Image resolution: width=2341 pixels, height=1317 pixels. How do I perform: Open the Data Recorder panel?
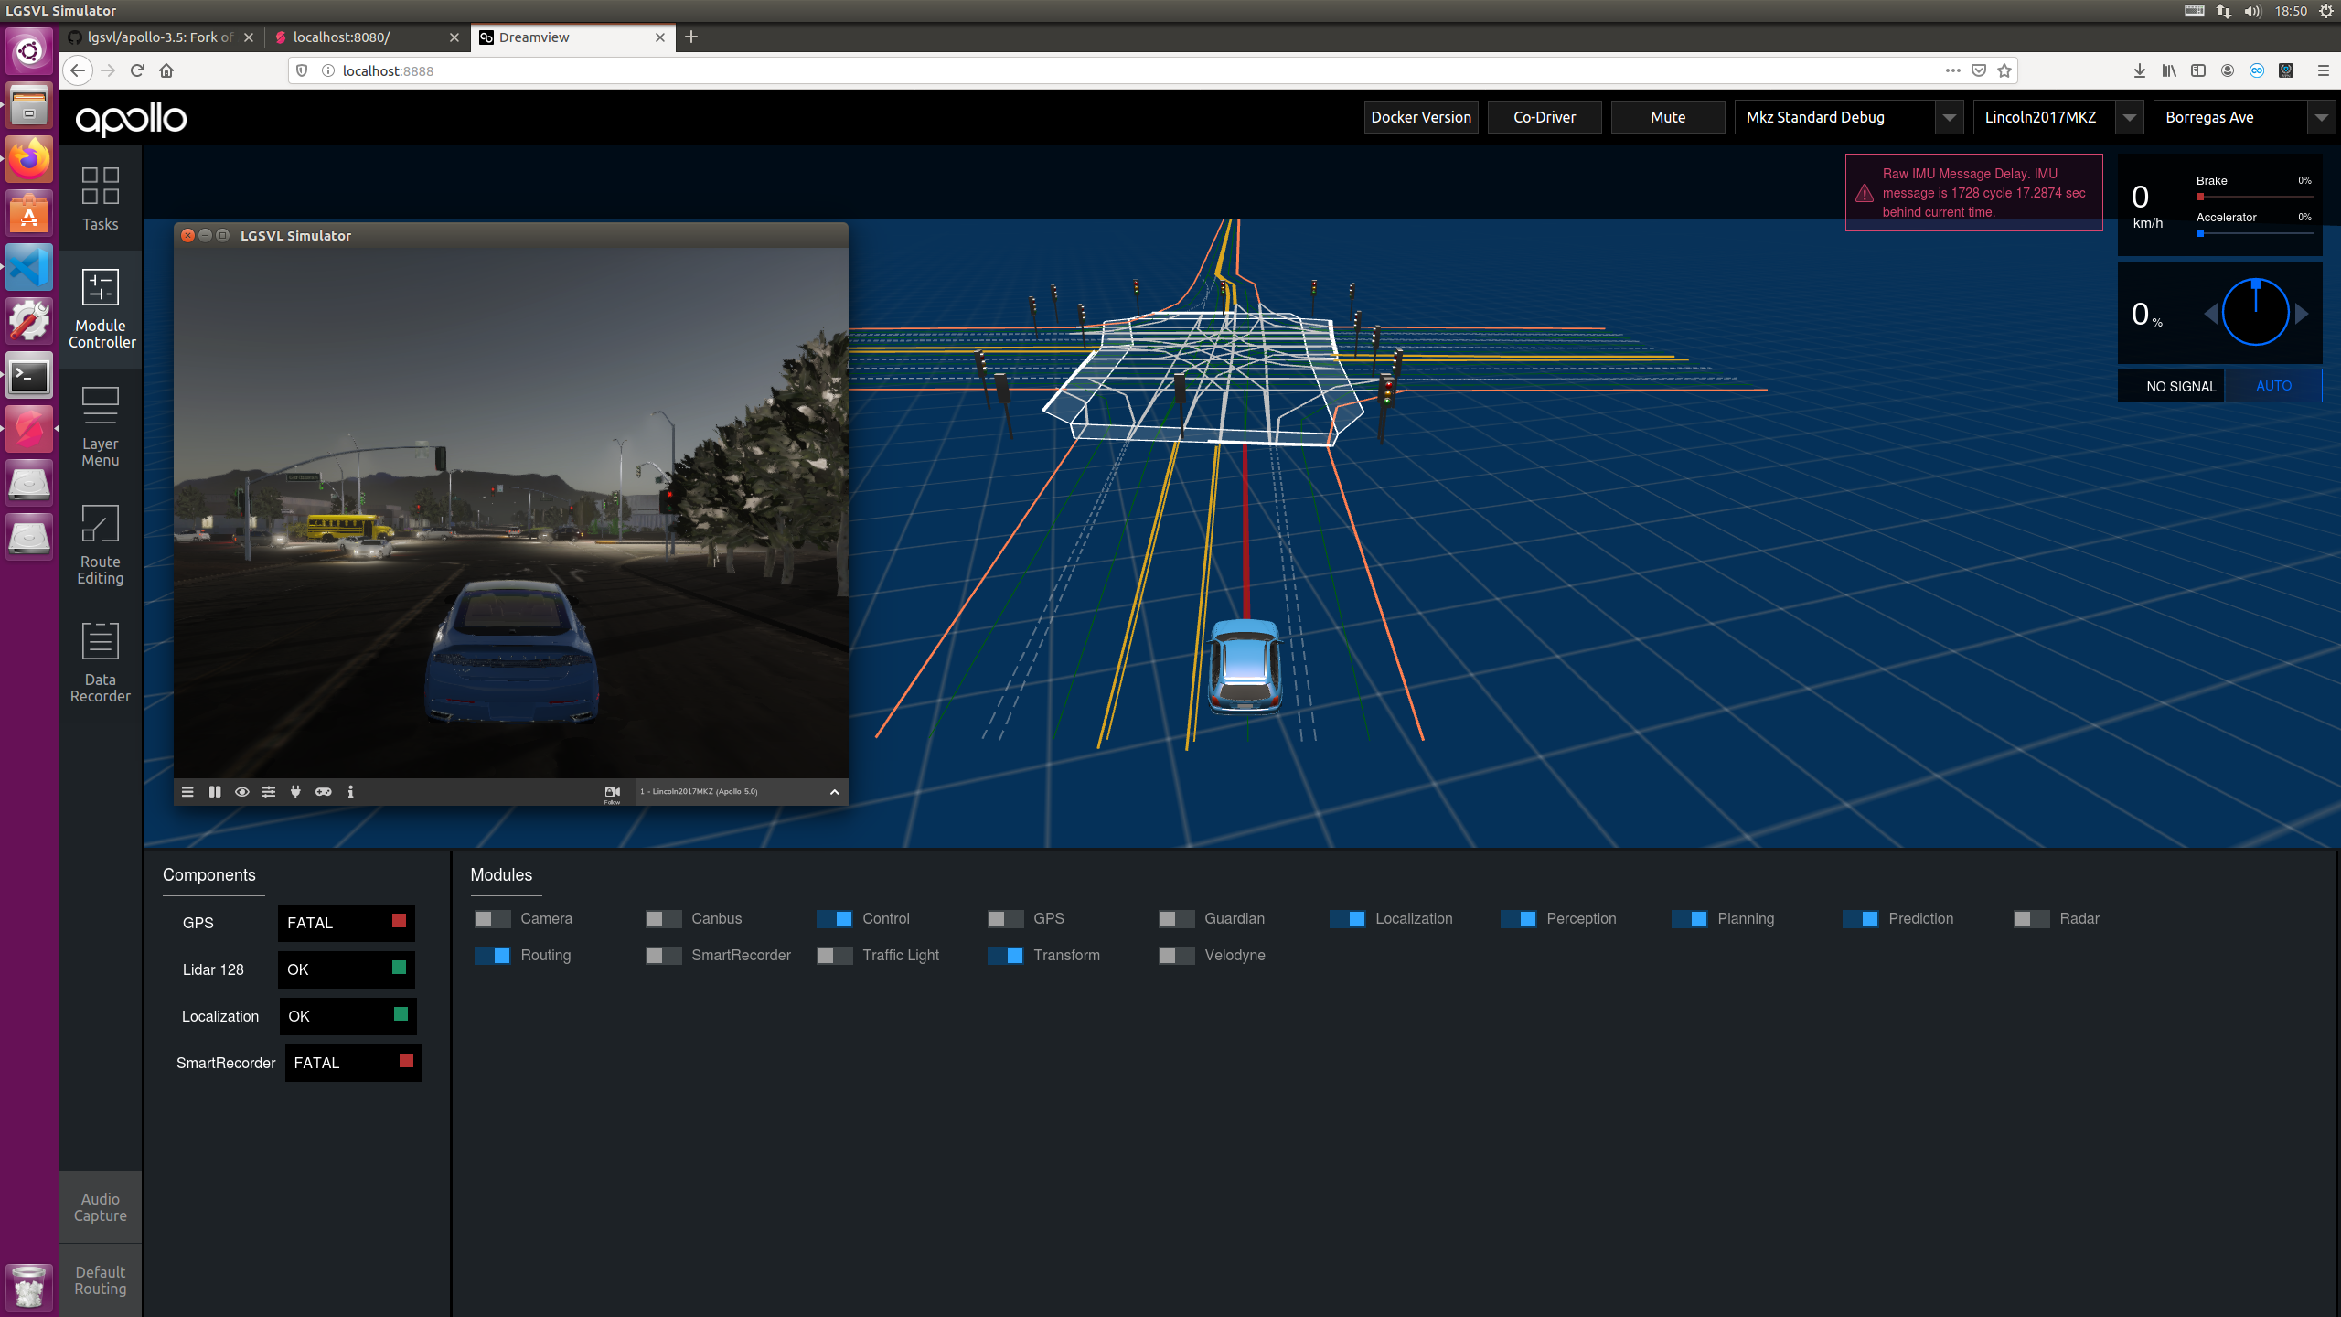point(101,661)
